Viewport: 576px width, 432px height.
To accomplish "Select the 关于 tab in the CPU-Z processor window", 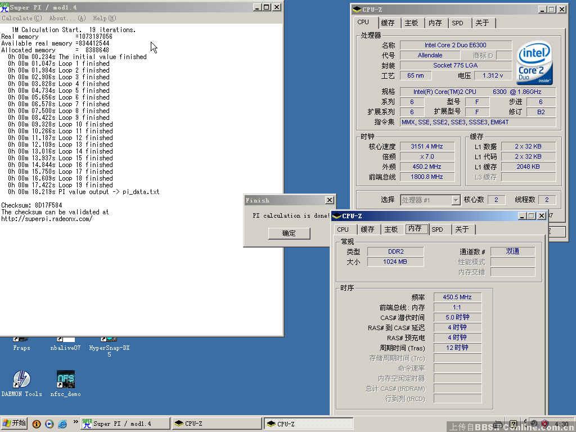I will (482, 22).
